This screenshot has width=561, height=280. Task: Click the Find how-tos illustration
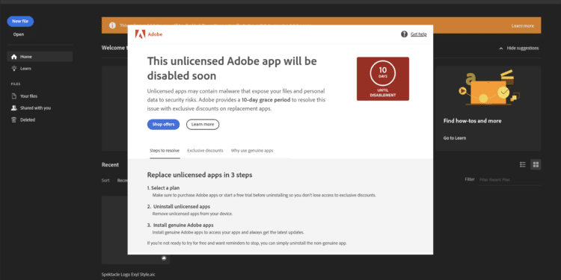(488, 87)
